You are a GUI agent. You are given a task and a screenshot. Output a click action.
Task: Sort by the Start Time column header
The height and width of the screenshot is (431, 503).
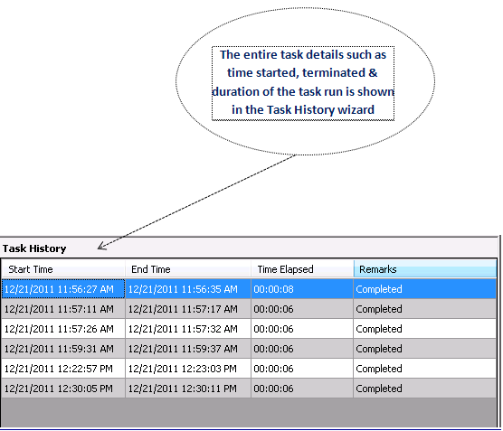pos(63,269)
